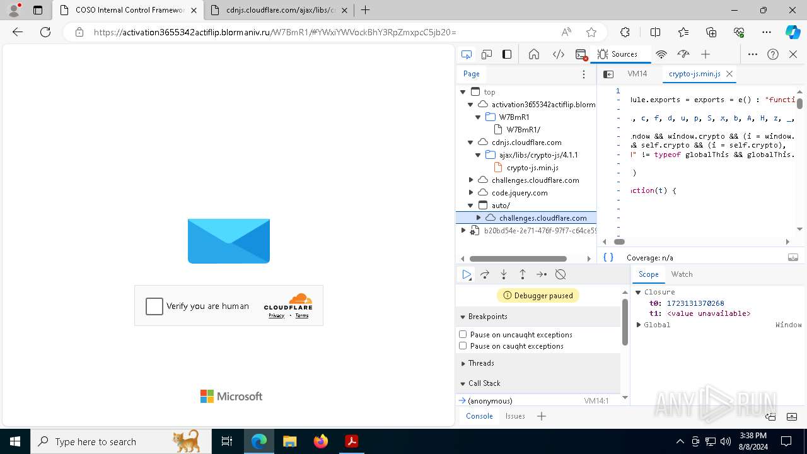The image size is (807, 454).
Task: Reload the page
Action: coord(45,32)
